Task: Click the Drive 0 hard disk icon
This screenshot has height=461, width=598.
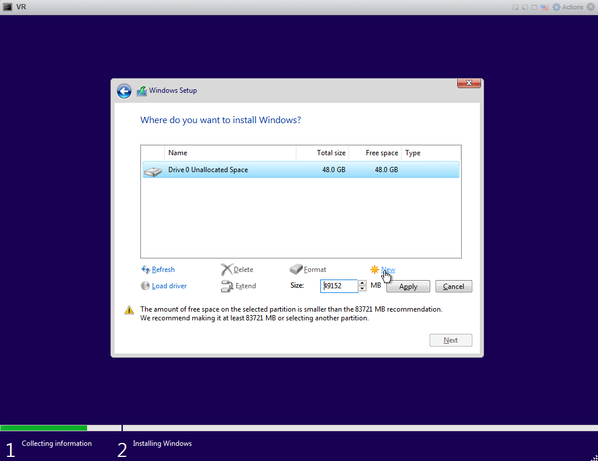Action: [153, 172]
